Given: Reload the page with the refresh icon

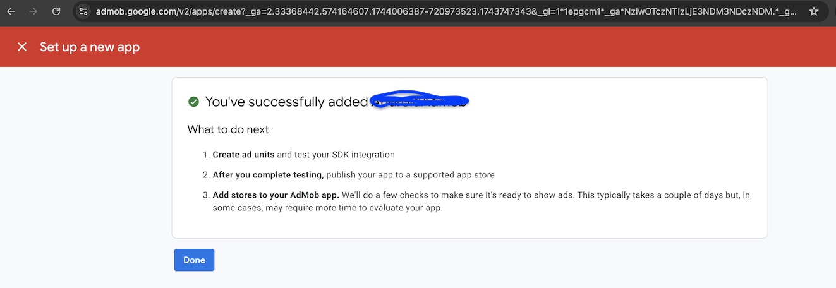Looking at the screenshot, I should pyautogui.click(x=56, y=11).
